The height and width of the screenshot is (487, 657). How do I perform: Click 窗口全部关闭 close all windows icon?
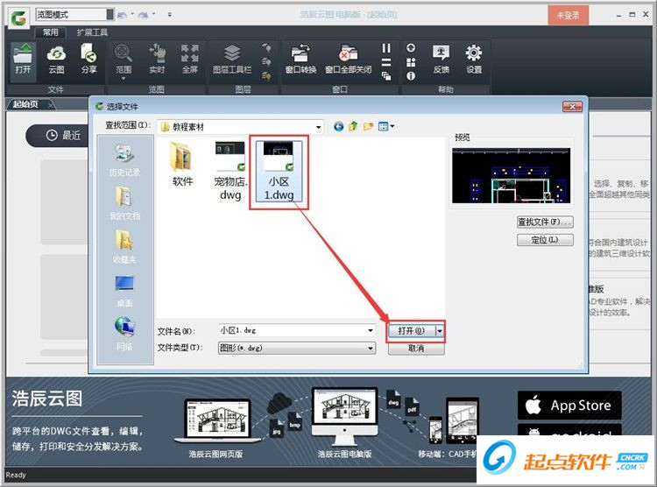(x=348, y=59)
